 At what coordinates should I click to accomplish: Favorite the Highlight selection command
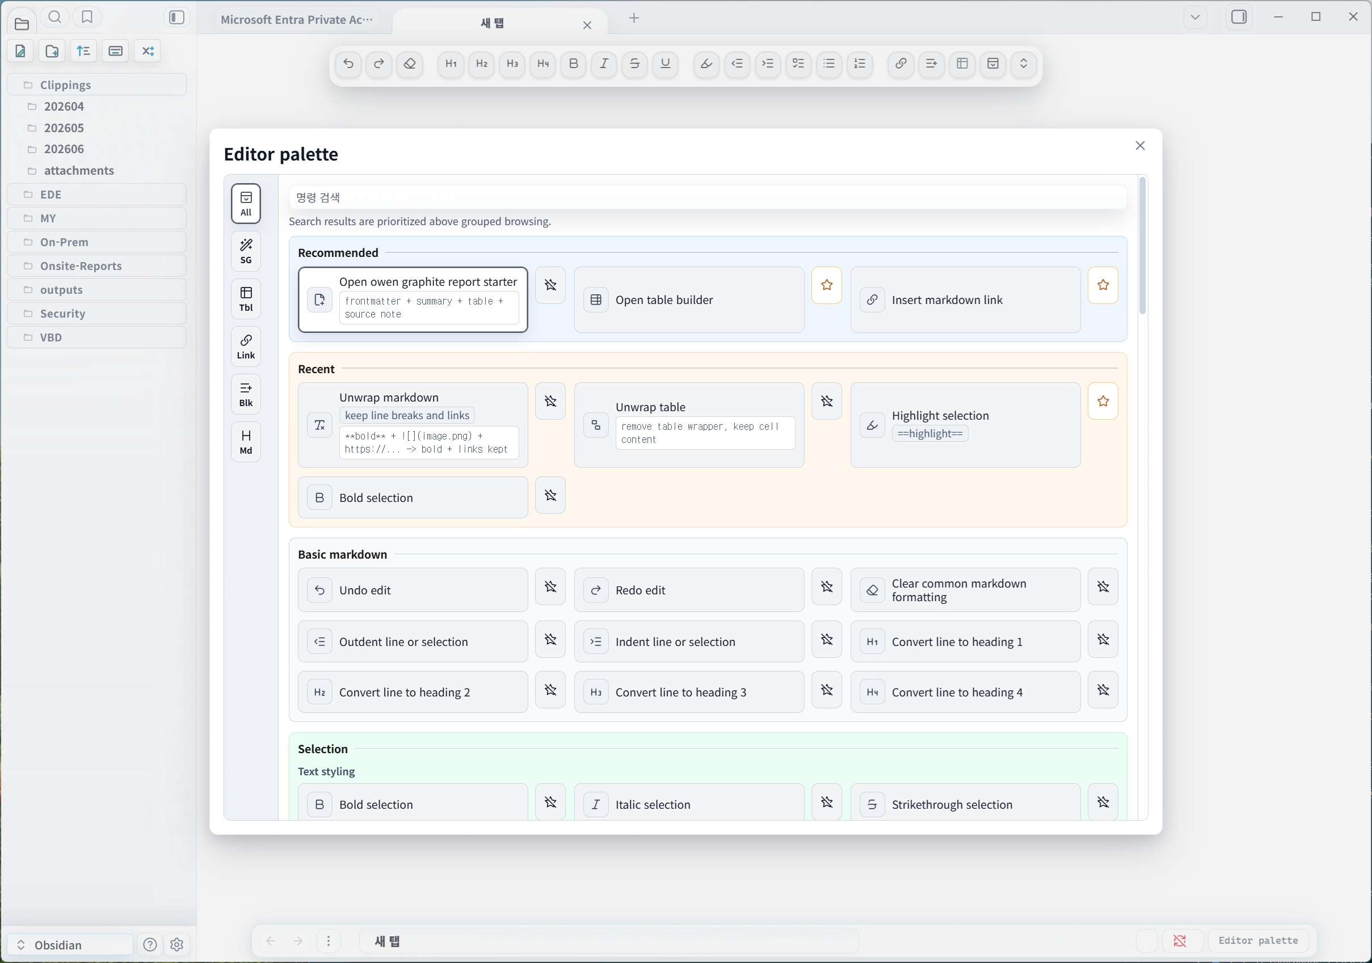(1103, 401)
